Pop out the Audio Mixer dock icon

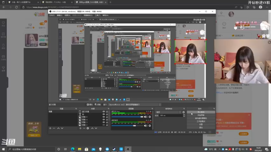click(x=152, y=109)
